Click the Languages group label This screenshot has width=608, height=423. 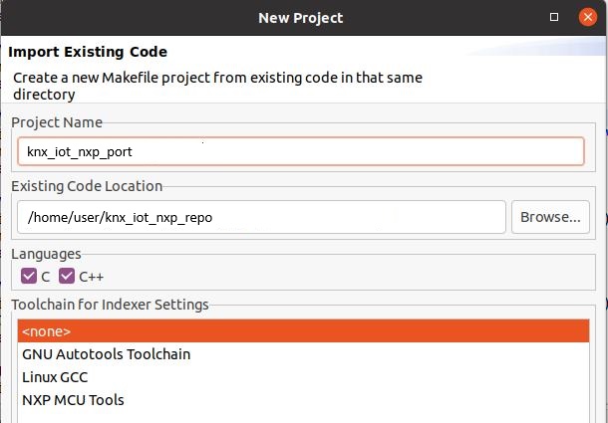46,254
